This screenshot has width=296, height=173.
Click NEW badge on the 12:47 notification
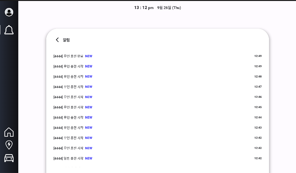89,87
